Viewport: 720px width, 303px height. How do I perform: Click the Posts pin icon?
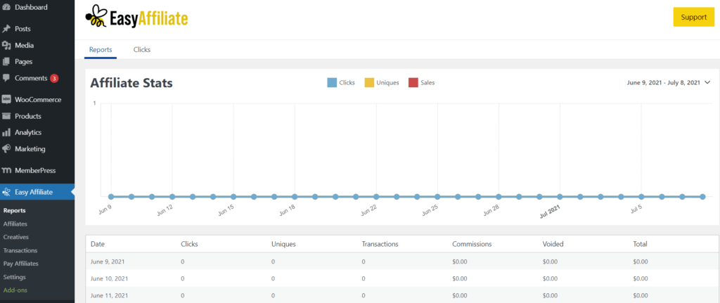(x=6, y=29)
